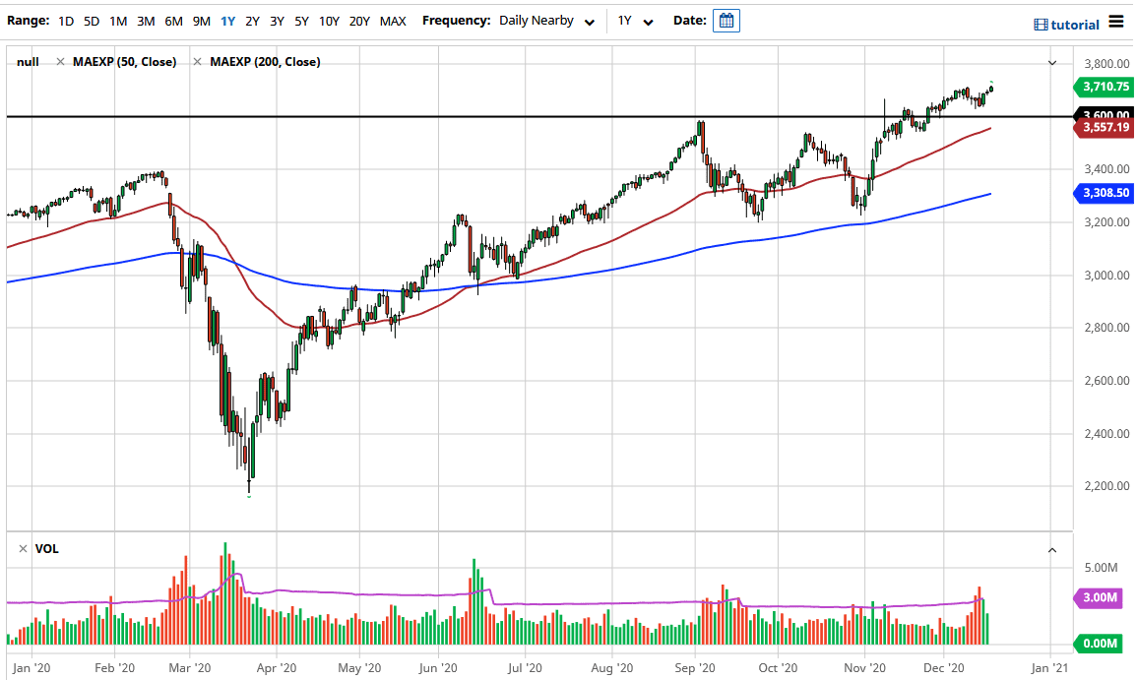Switch to the MAX range
Screen dimensions: 1137x680
pos(392,20)
